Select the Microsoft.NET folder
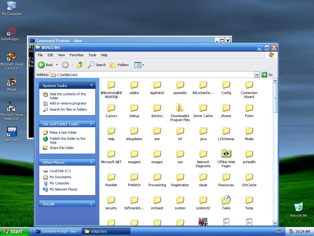The height and width of the screenshot is (236, 314). tap(111, 157)
